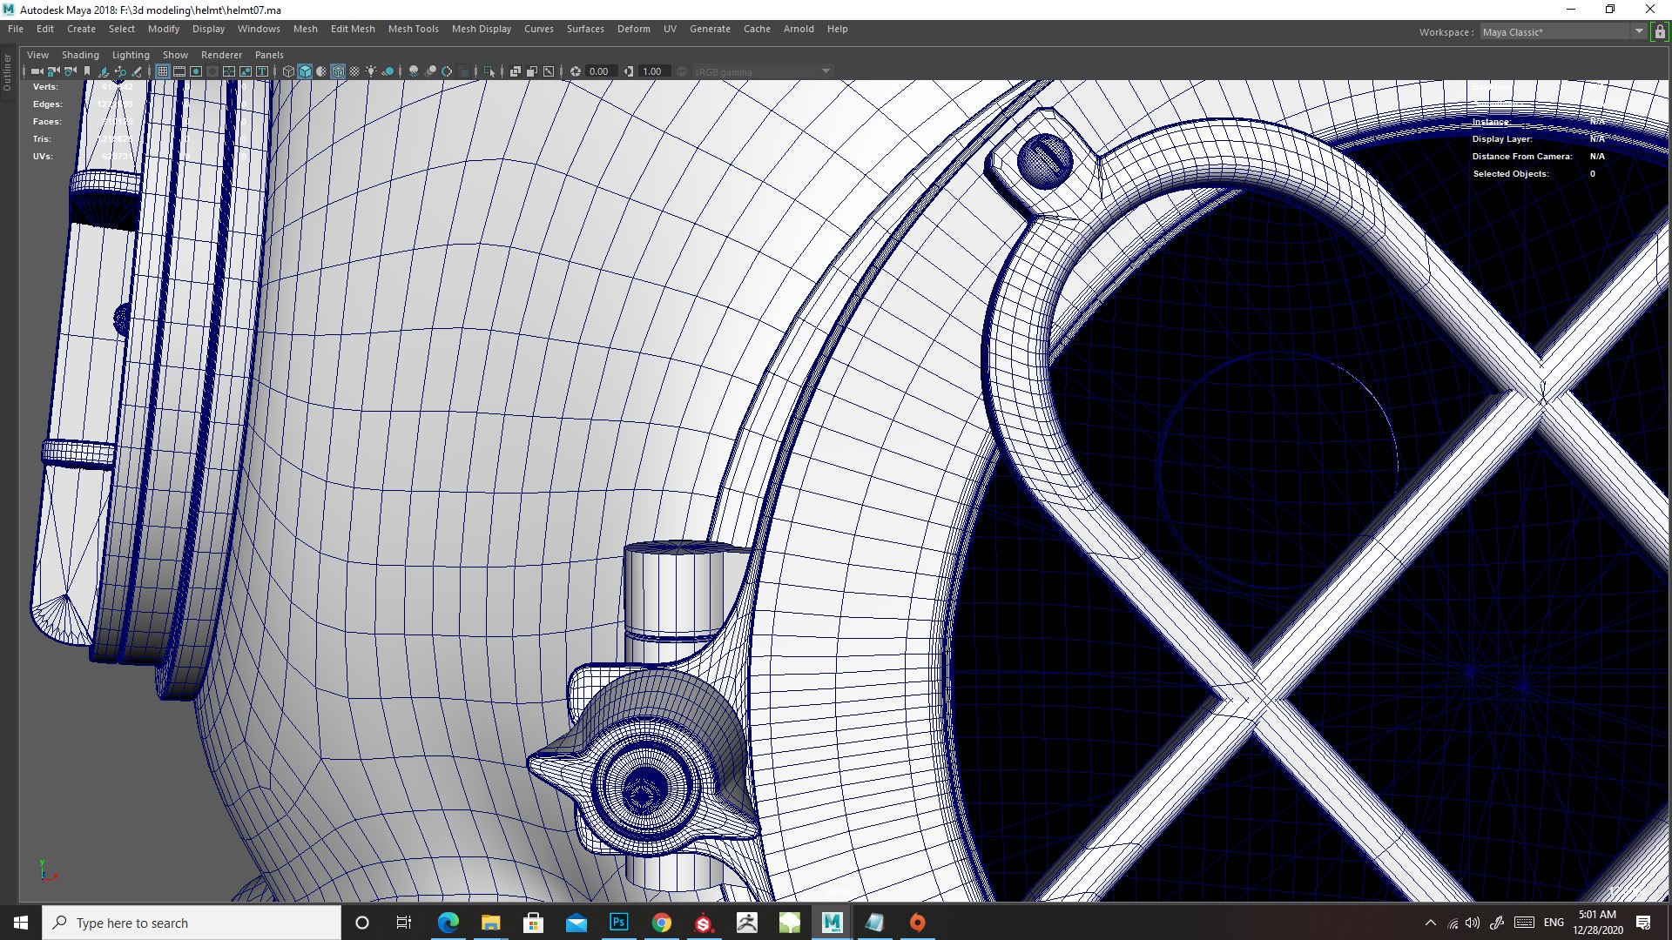Click the Exposure value field showing 0.00
Screen dimensions: 1672x940
(x=601, y=71)
